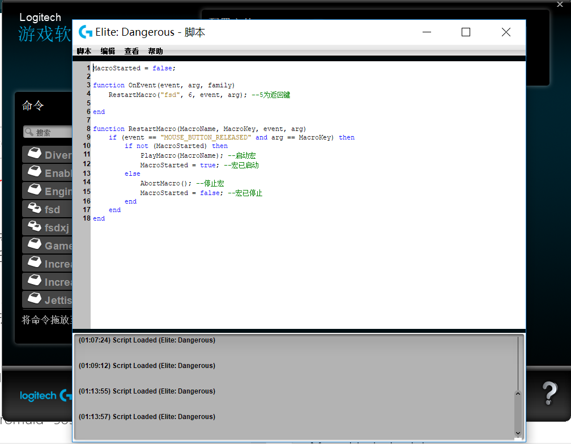Select the fsd macro command
Image resolution: width=571 pixels, height=444 pixels.
[x=48, y=209]
